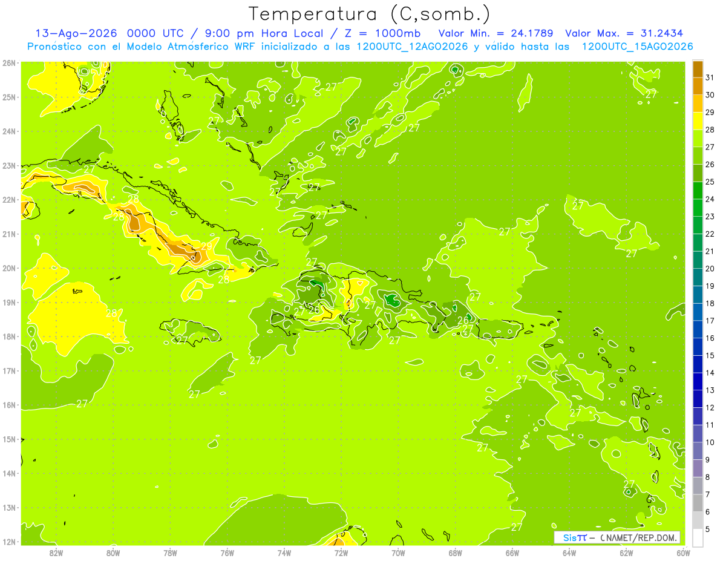Select the "Z = 1000mb" level text
726x561 pixels.
point(382,33)
